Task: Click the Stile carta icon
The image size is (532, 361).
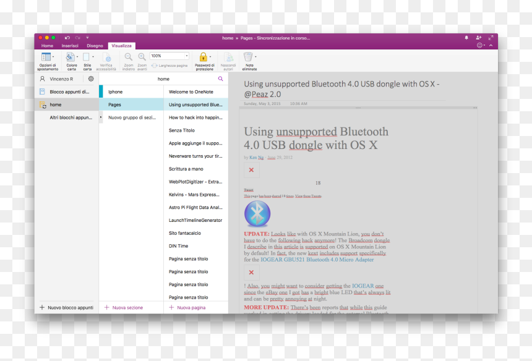Action: point(86,57)
